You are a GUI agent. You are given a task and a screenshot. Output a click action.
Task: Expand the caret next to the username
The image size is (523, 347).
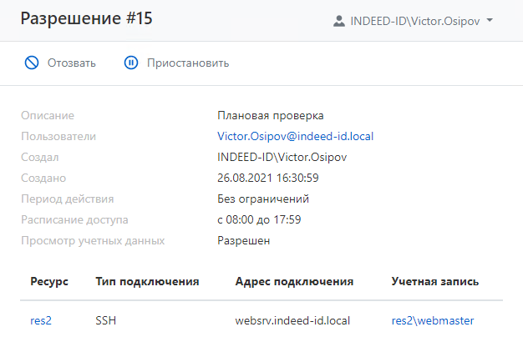490,20
